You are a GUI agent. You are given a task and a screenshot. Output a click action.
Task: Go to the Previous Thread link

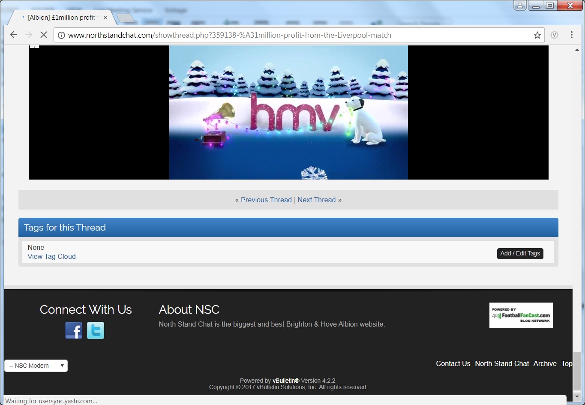pyautogui.click(x=266, y=200)
